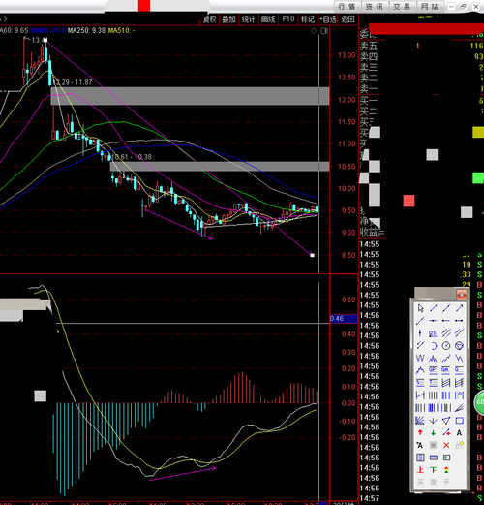Pick the Gann fan lines tool
This screenshot has height=505, width=484.
[420, 421]
